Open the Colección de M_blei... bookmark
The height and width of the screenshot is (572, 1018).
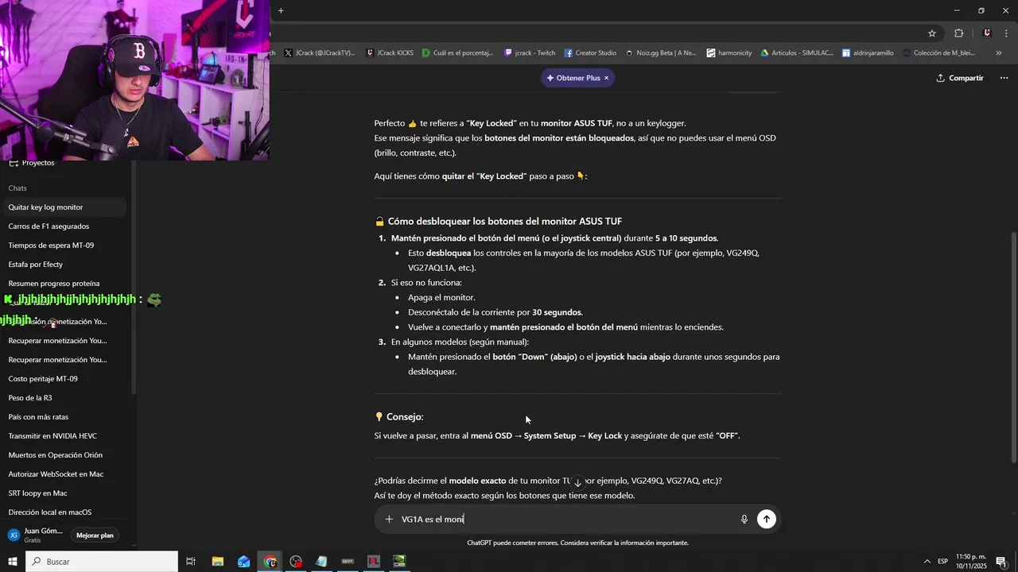click(938, 53)
